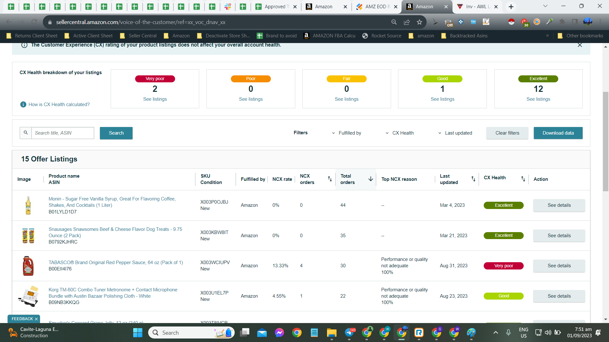Click the microphone icon in system tray
Viewport: 609px width, 342px height.
coord(508,332)
